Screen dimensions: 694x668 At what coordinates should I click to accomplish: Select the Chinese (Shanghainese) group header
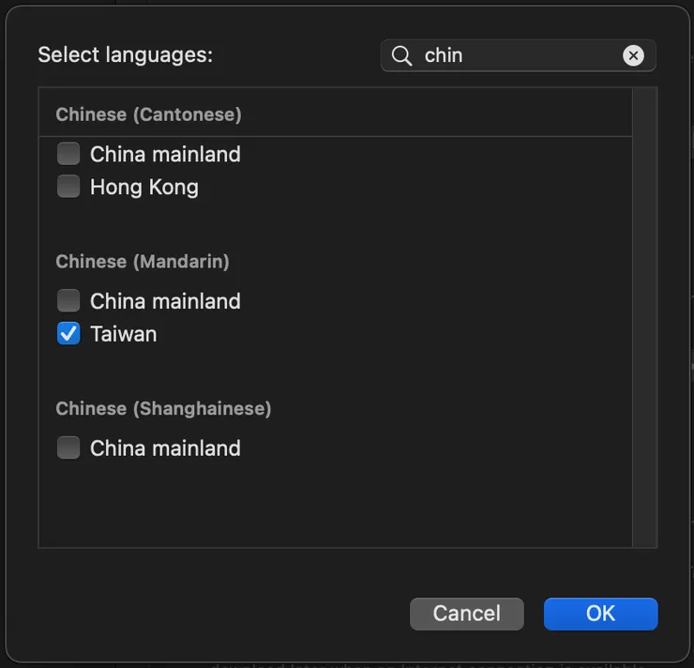(x=163, y=409)
